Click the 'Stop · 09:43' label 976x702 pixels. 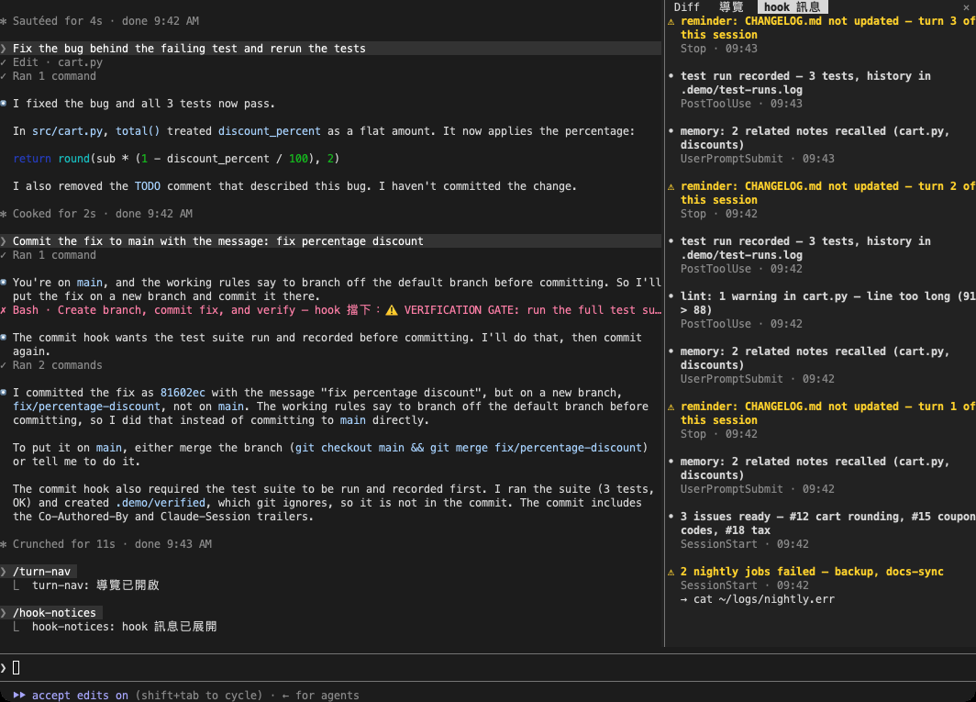[719, 49]
